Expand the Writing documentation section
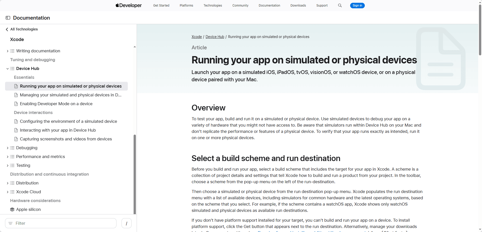 click(x=8, y=51)
